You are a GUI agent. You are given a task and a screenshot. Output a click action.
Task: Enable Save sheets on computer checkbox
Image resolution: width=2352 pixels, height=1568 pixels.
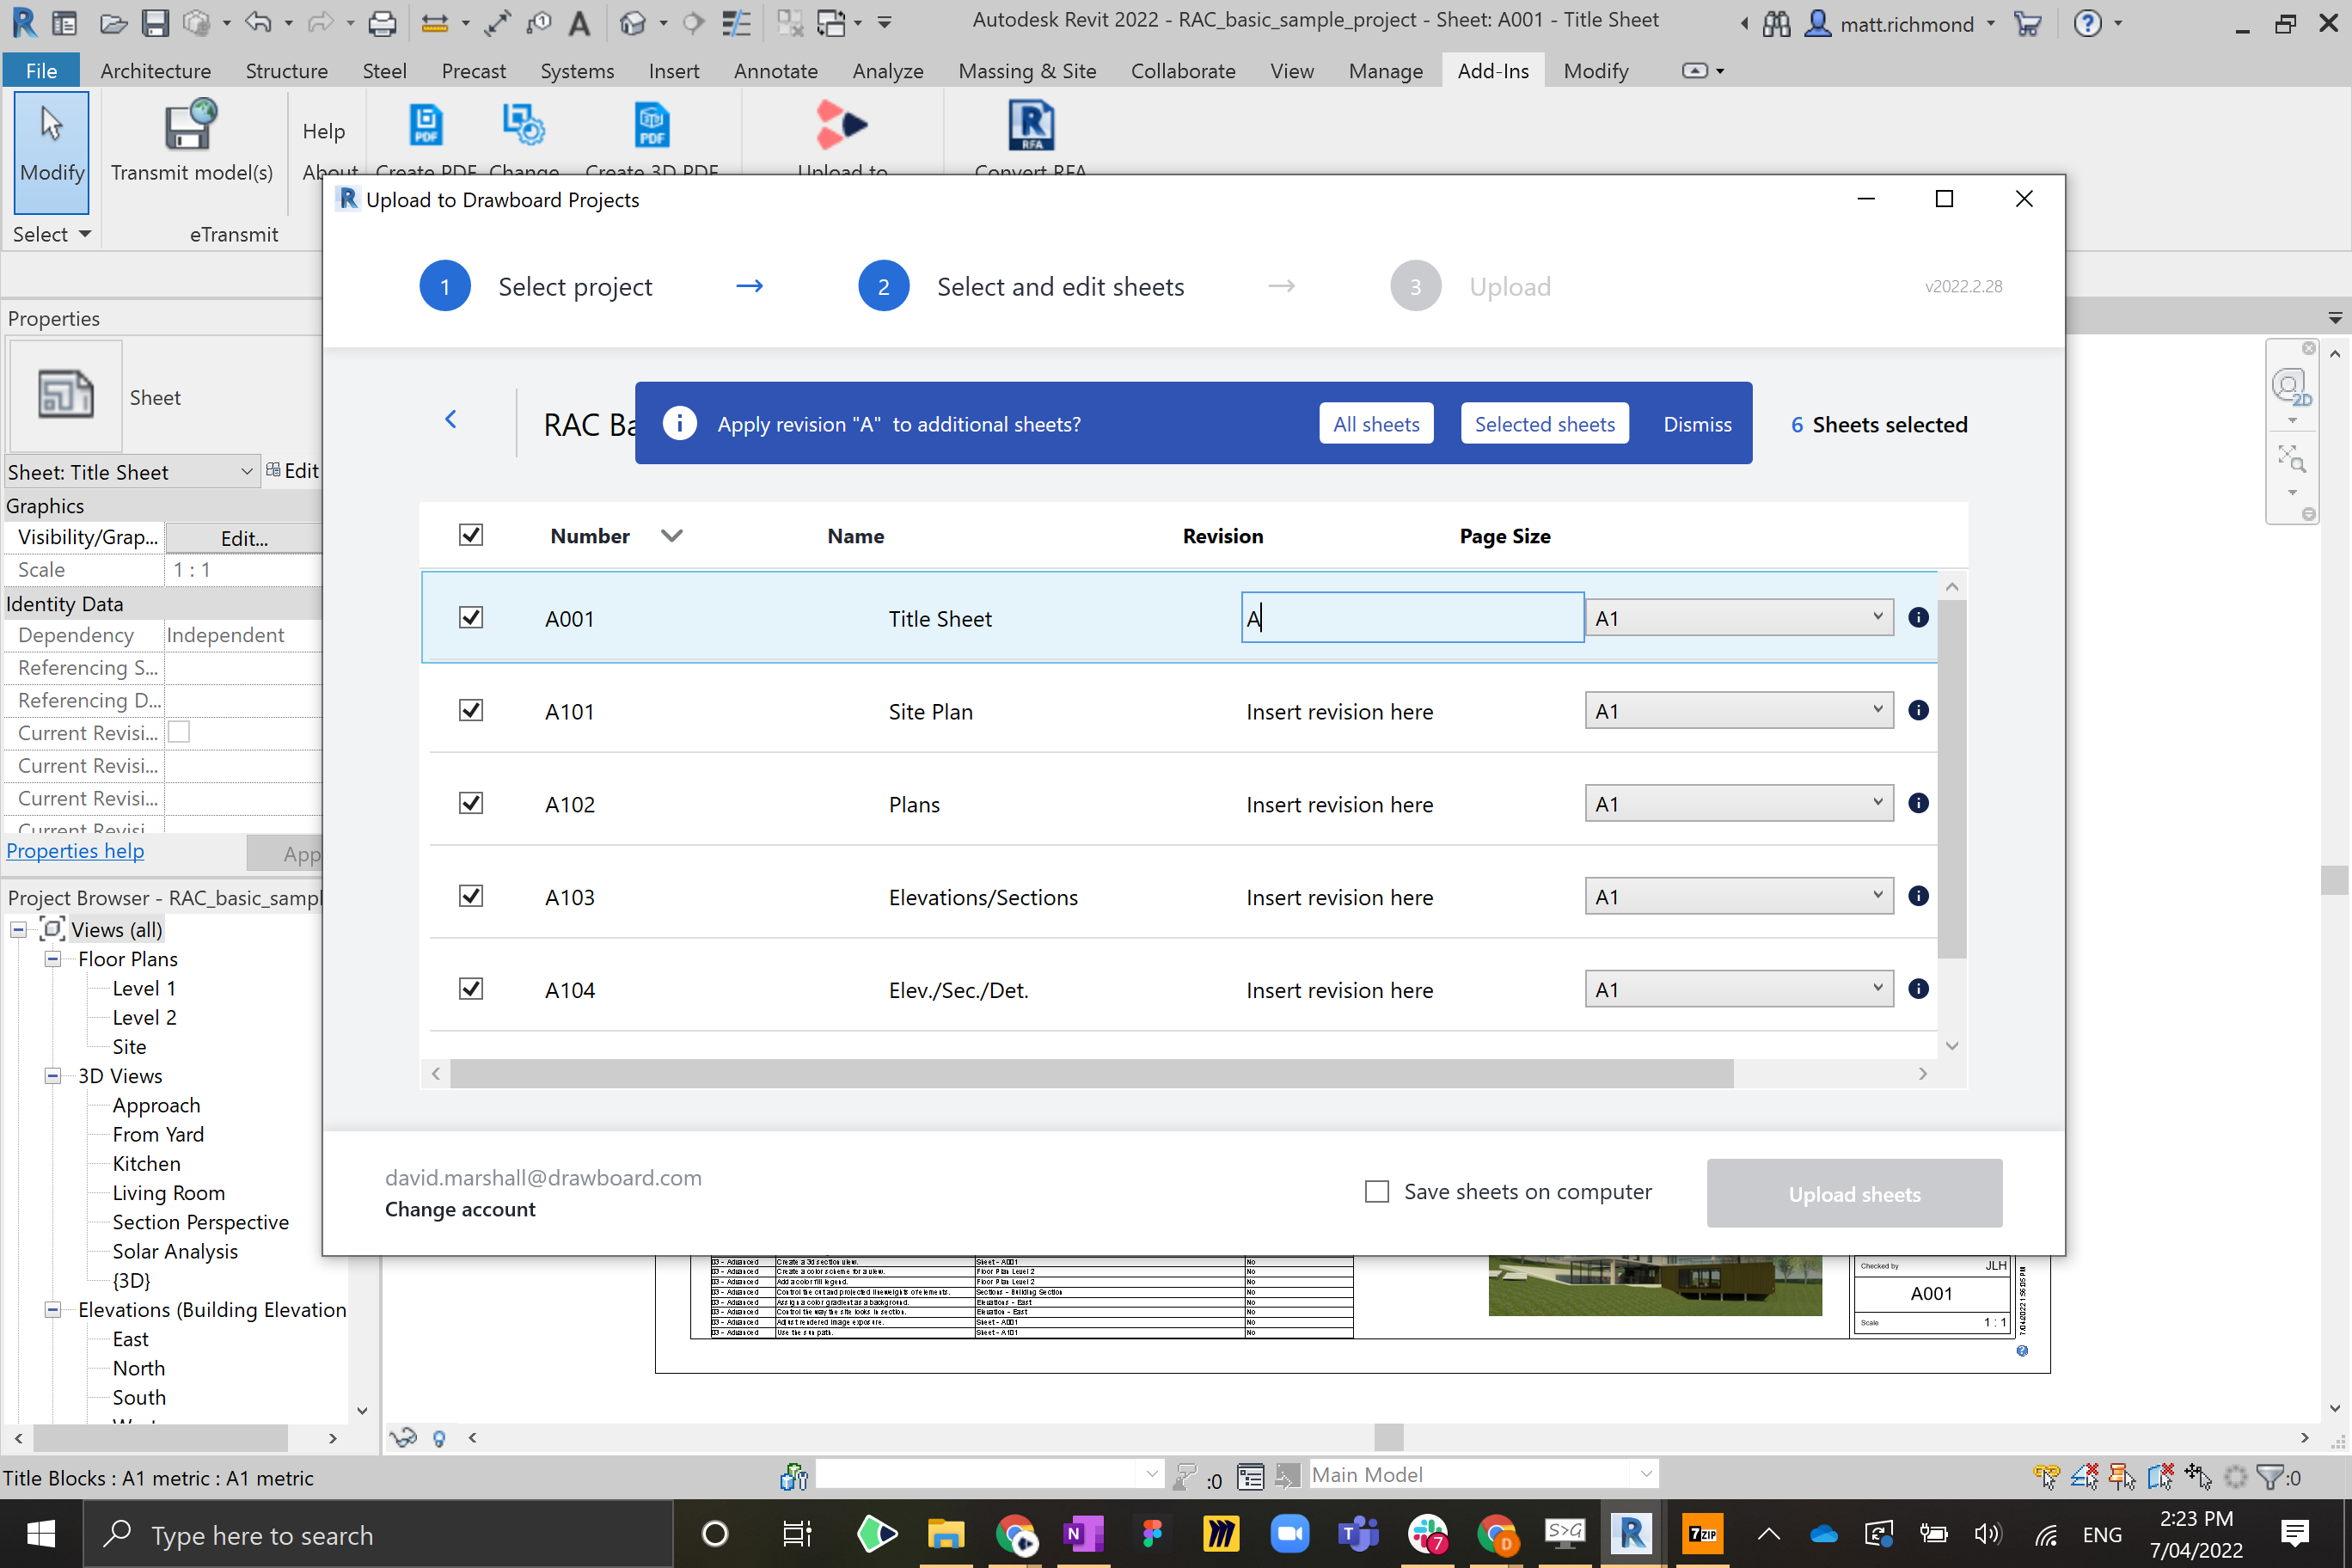click(x=1377, y=1191)
